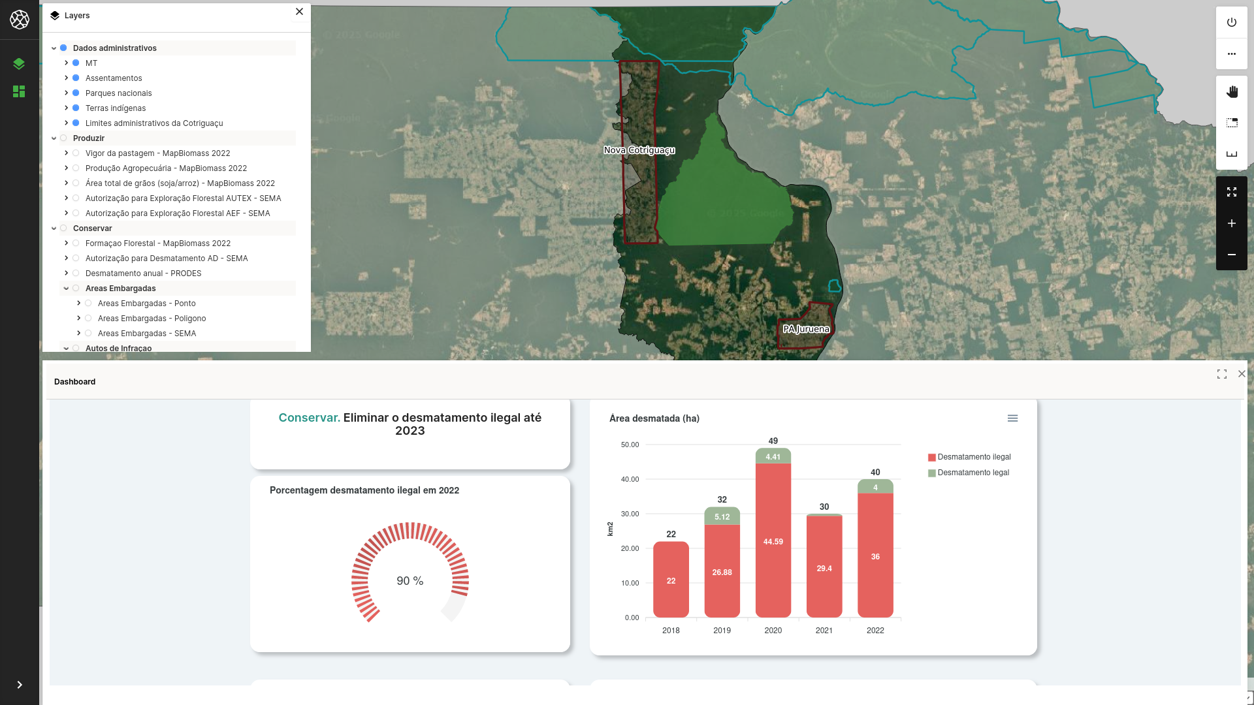Zoom in on the map
The height and width of the screenshot is (705, 1254).
1232,223
